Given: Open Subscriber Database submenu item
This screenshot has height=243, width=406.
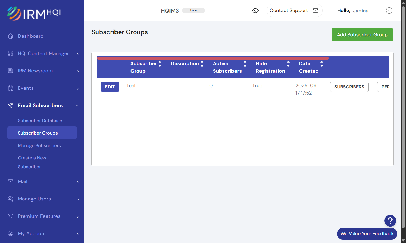Looking at the screenshot, I should 40,121.
